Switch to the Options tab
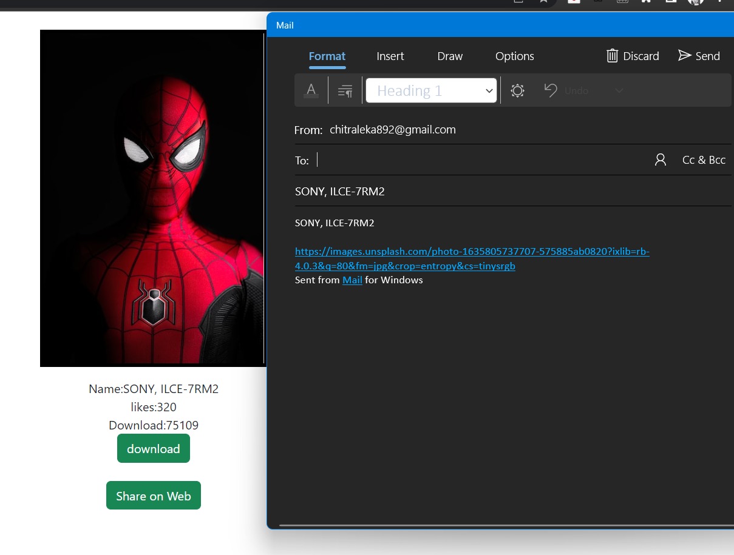This screenshot has height=555, width=734. 515,56
